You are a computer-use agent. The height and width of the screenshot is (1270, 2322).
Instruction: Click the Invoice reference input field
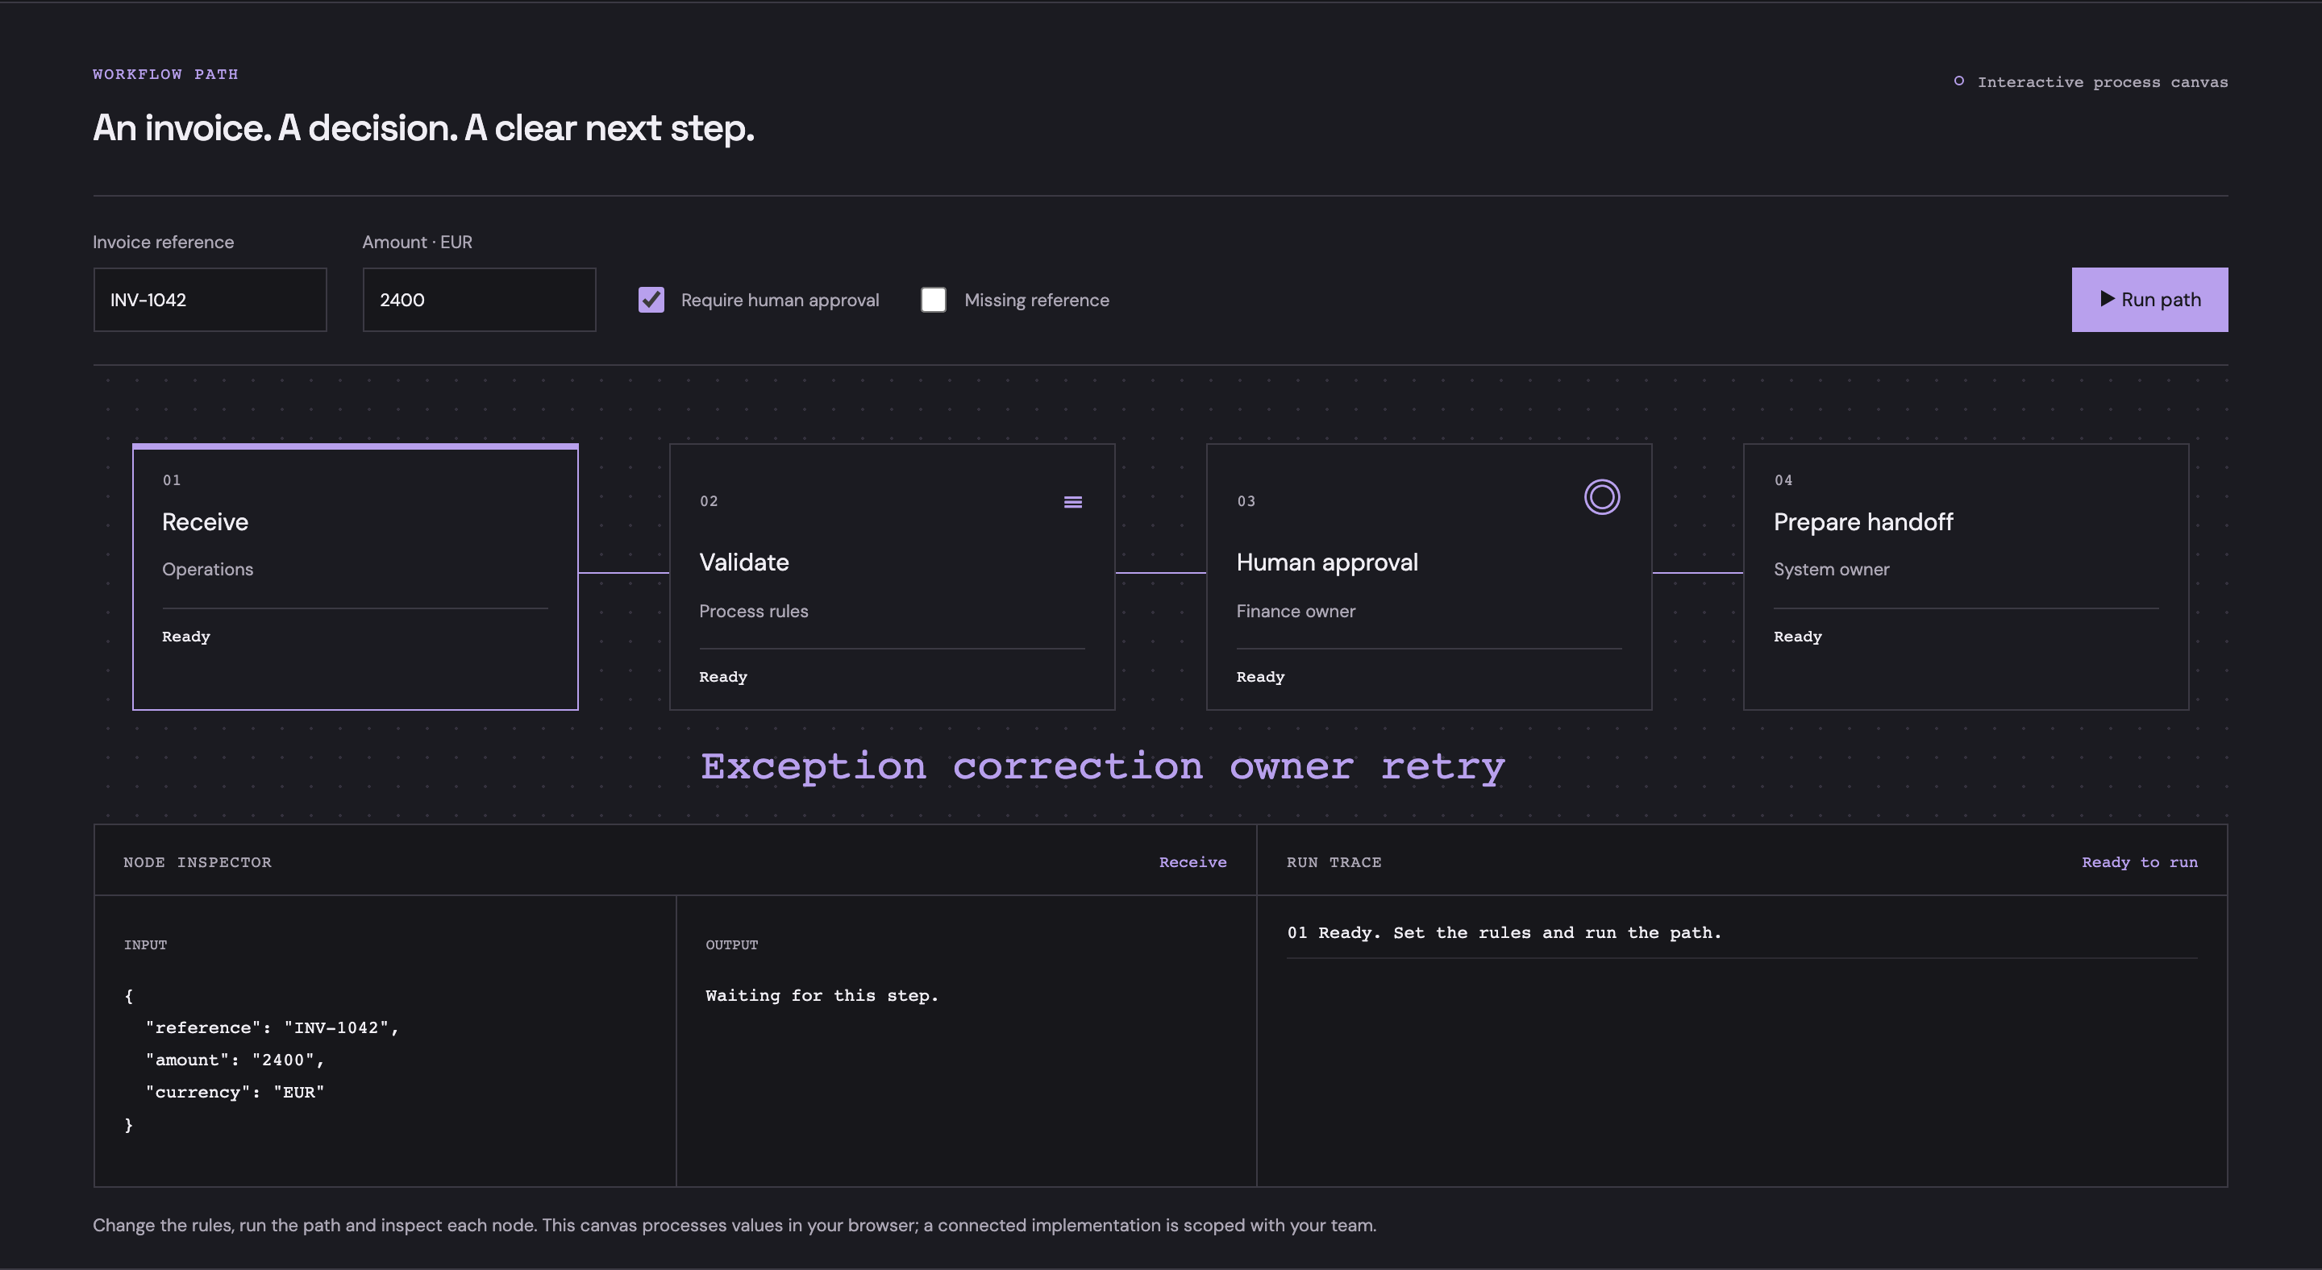(210, 300)
